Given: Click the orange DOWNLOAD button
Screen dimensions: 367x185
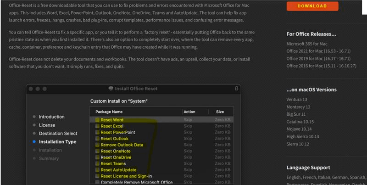Looking at the screenshot, I should pyautogui.click(x=312, y=6).
